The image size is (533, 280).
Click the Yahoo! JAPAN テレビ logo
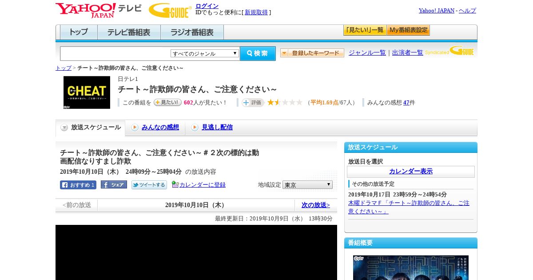click(98, 10)
